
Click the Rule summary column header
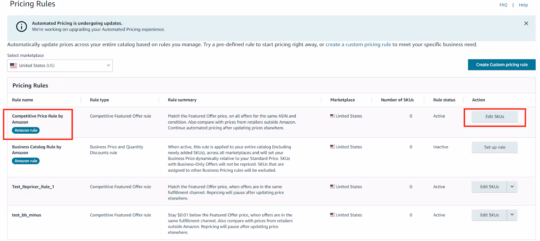pyautogui.click(x=182, y=100)
